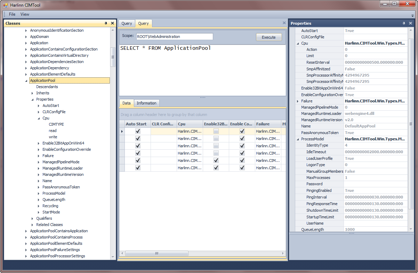Collapse the ApplicationPool tree node

point(26,81)
